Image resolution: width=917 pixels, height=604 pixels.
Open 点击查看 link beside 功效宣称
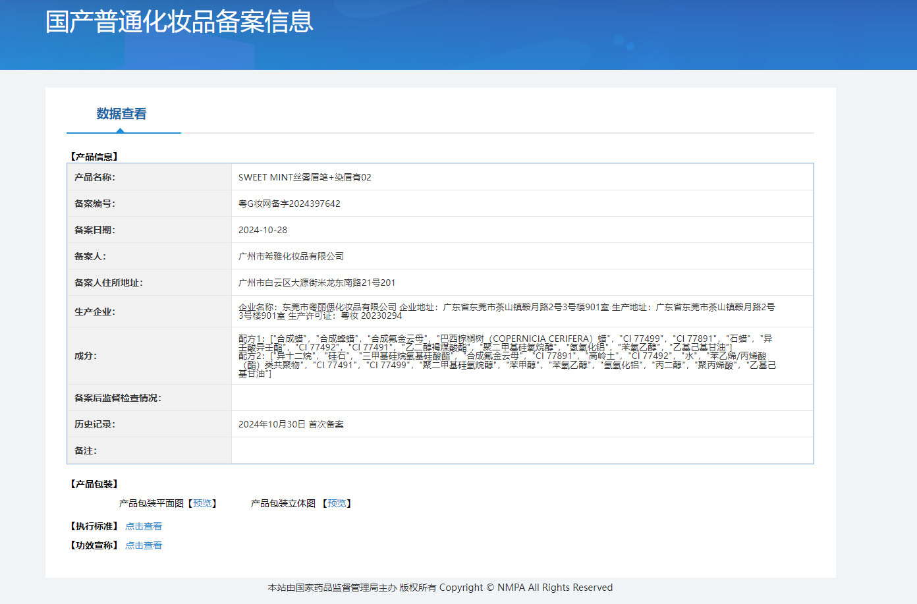[144, 545]
